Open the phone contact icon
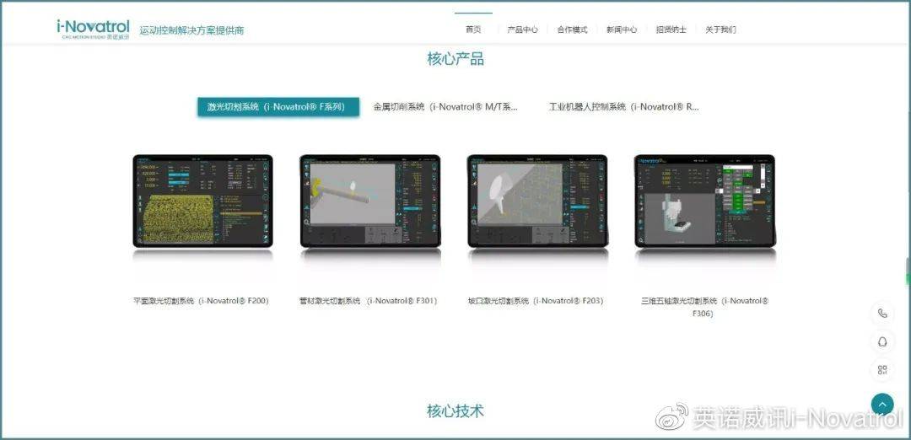The image size is (911, 440). [882, 314]
